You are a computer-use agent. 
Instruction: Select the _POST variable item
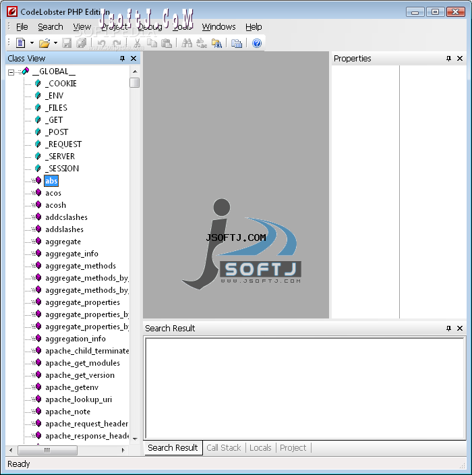[57, 132]
